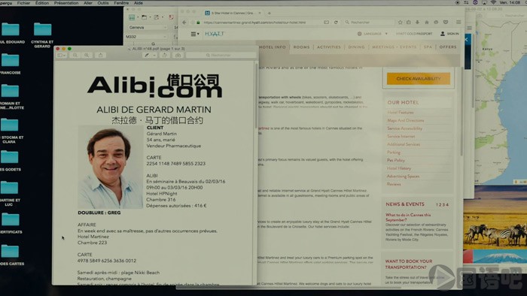Open the Cynthia et Gerard desktop folder

(x=42, y=35)
